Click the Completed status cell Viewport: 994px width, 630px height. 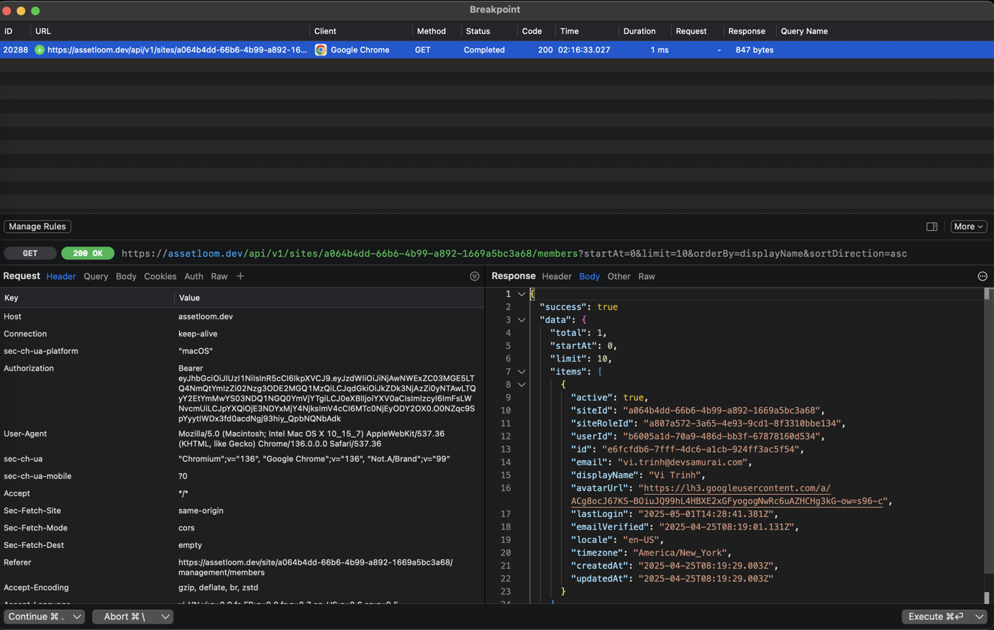[484, 50]
